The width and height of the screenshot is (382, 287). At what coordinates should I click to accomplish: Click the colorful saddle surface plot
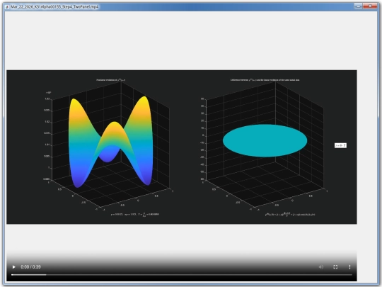point(110,142)
